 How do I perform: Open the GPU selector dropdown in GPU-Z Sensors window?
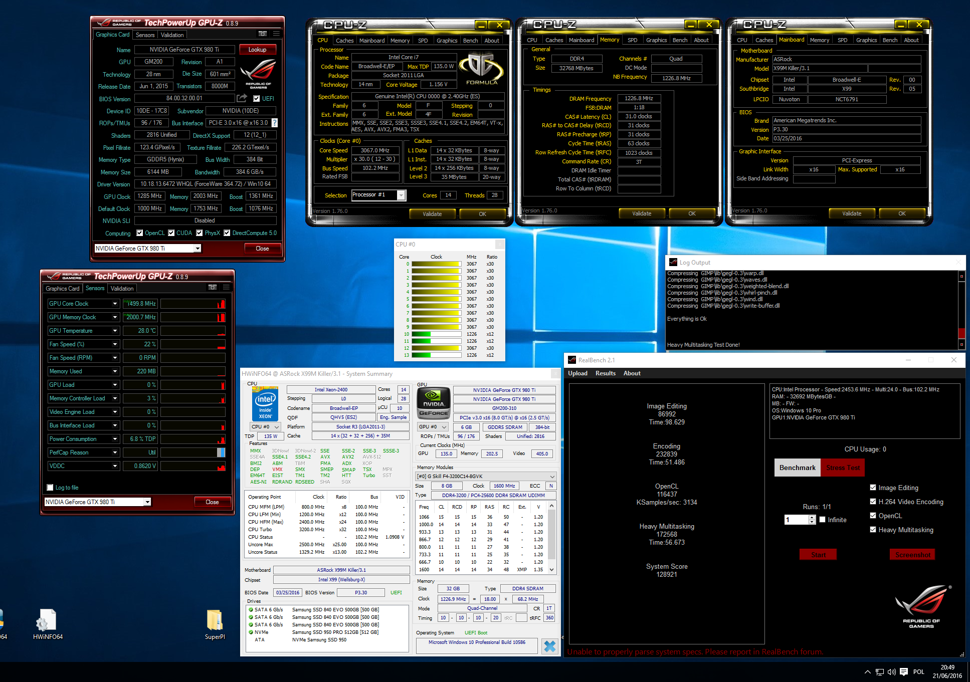[147, 502]
